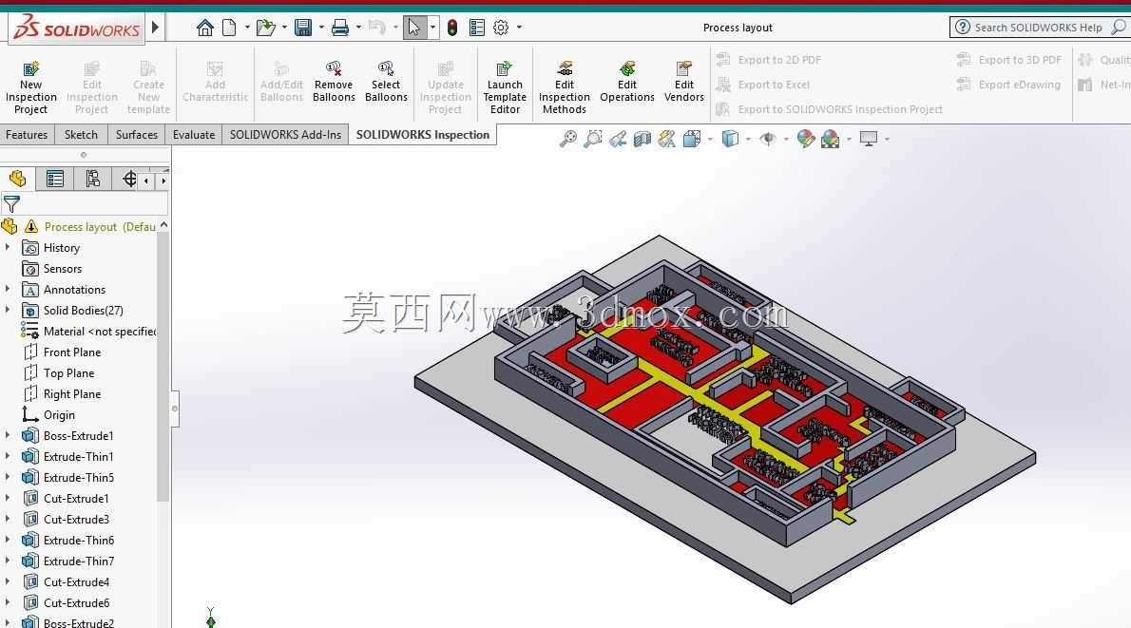This screenshot has width=1131, height=628.
Task: Click the Select cursor tool
Action: pos(414,28)
